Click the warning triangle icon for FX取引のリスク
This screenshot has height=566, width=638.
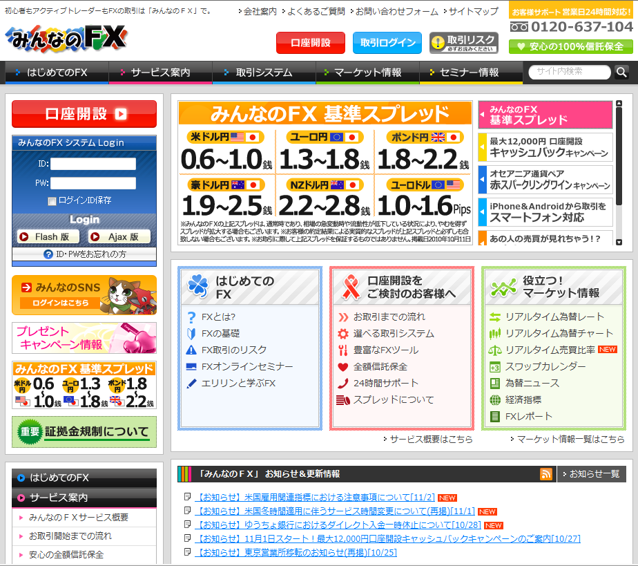tap(191, 350)
